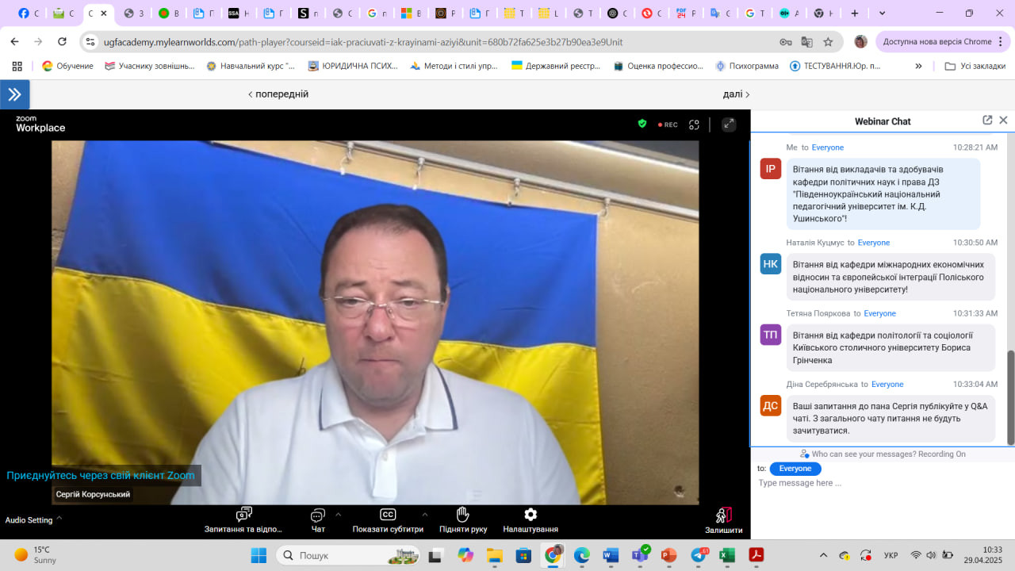The width and height of the screenshot is (1015, 571).
Task: Go back to previous page in Chrome
Action: tap(14, 42)
